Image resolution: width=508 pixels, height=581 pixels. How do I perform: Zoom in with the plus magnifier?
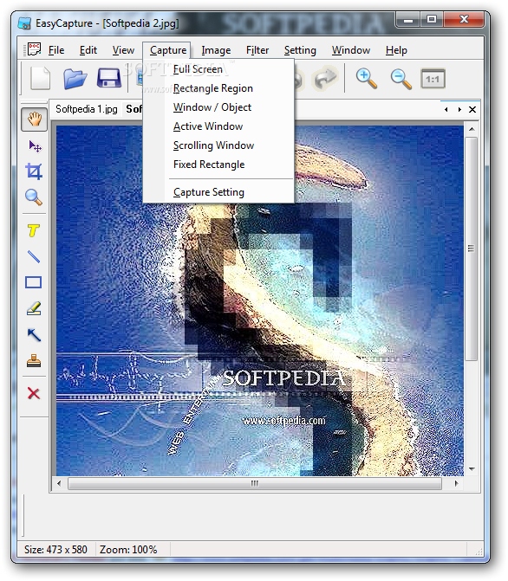point(367,79)
